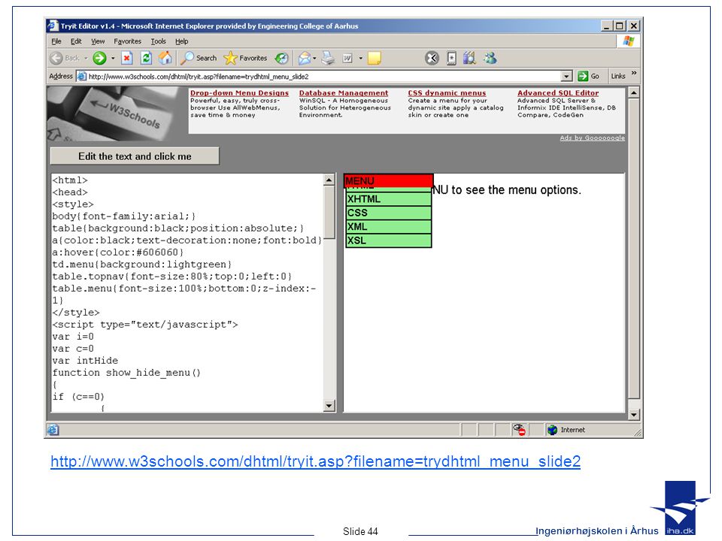The image size is (722, 541).
Task: Open the File menu
Action: pos(56,41)
